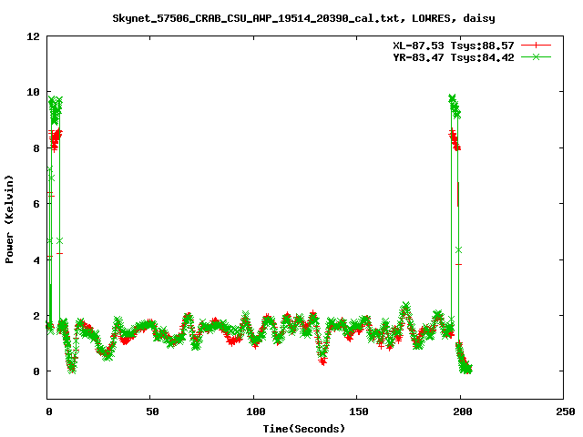
Task: Click the y-axis tick label 4
Action: click(x=36, y=259)
